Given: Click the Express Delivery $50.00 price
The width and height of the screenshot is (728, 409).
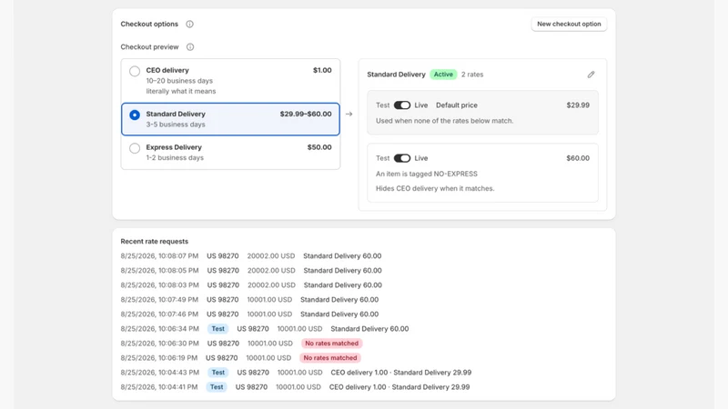Looking at the screenshot, I should click(x=319, y=147).
